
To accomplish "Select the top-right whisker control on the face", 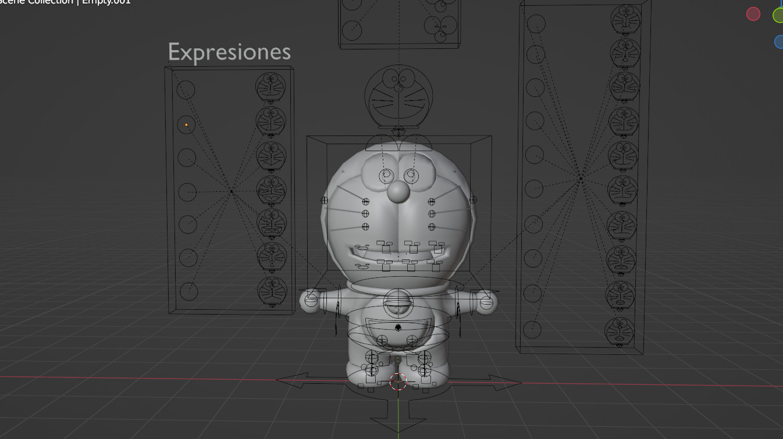I will (431, 202).
